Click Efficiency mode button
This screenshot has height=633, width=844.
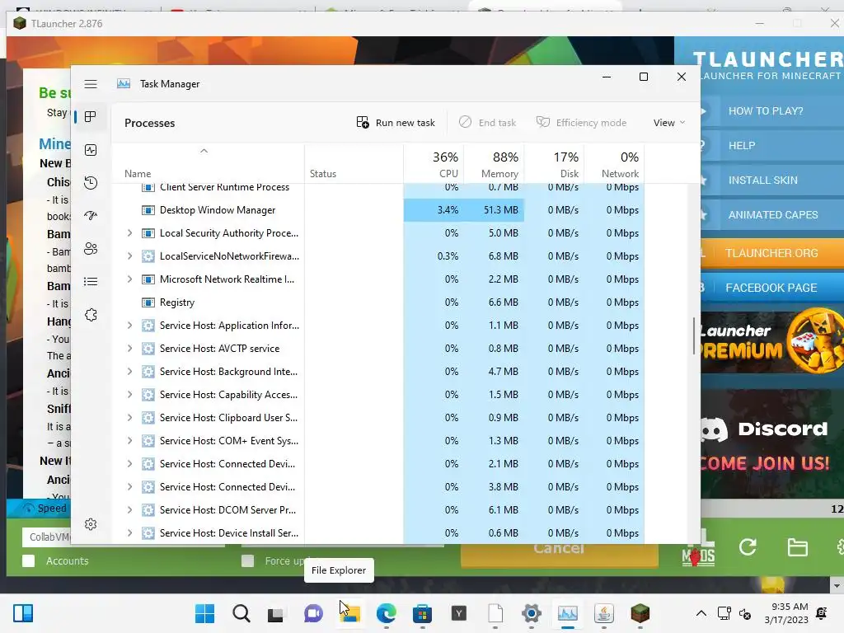(581, 123)
